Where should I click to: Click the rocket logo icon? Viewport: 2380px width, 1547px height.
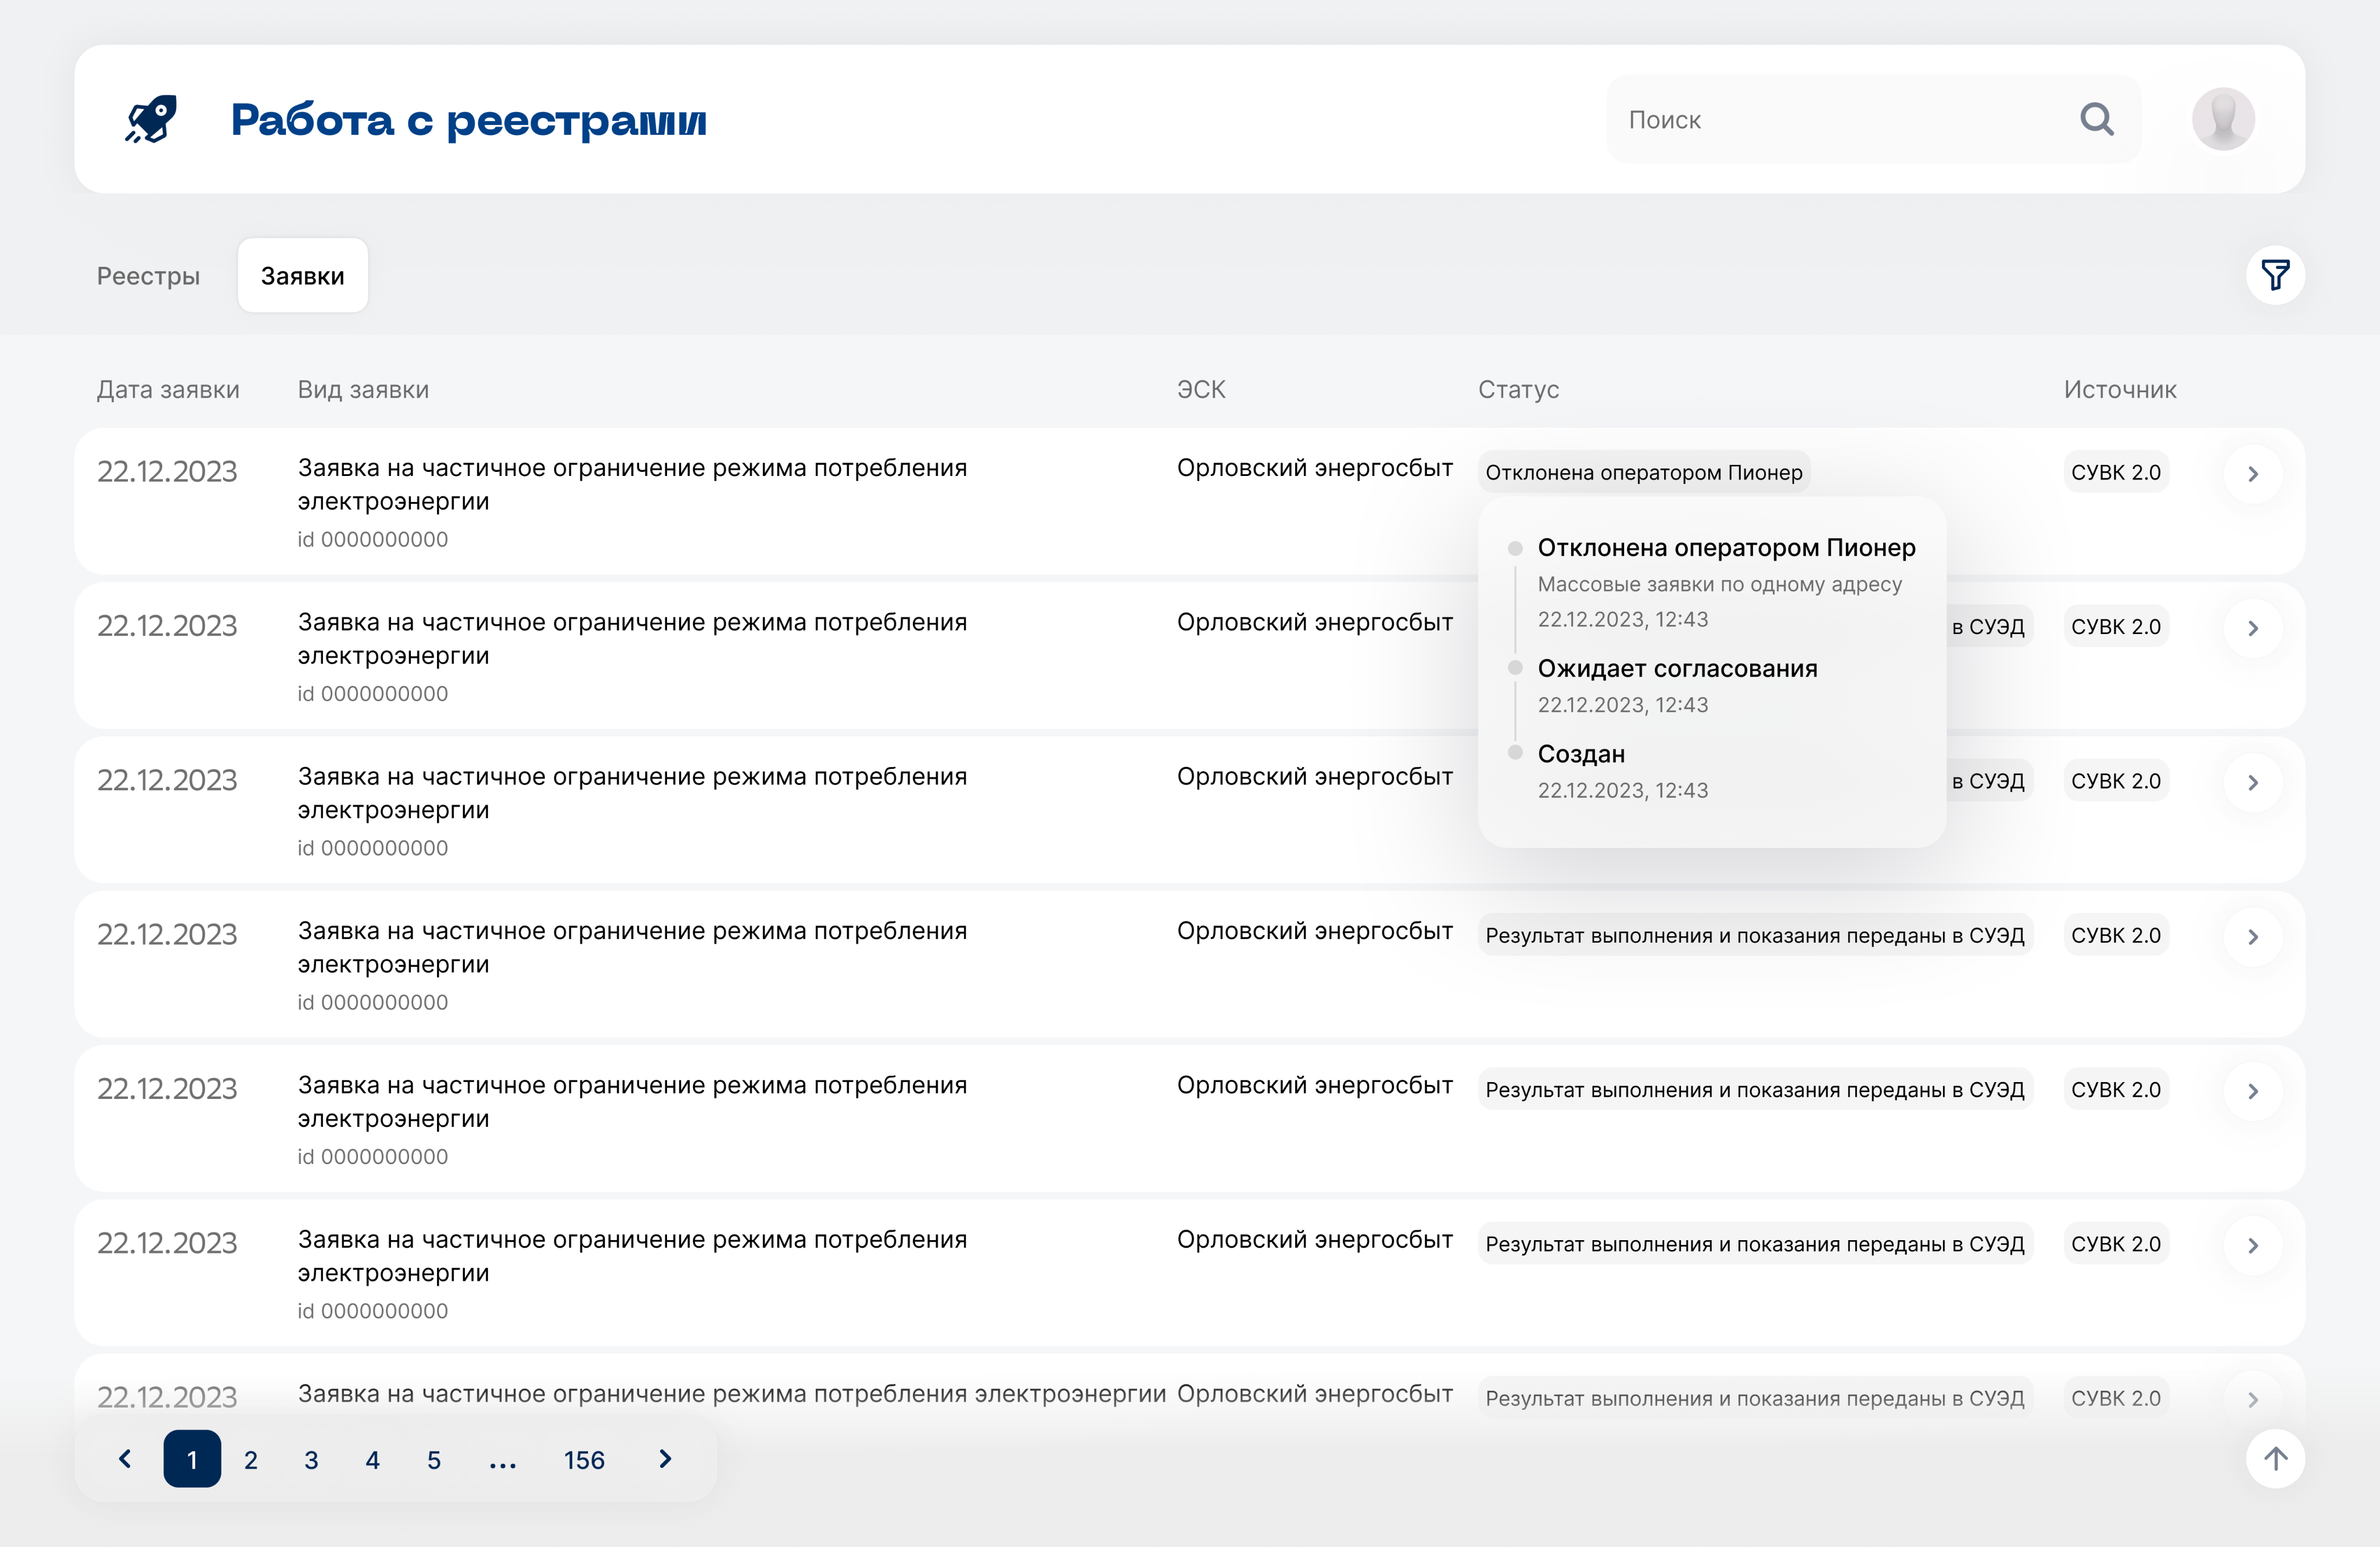(x=152, y=119)
